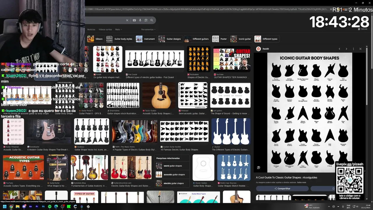Open Kick app from the taskbar
Screen dimensions: 373x210
[69, 206]
